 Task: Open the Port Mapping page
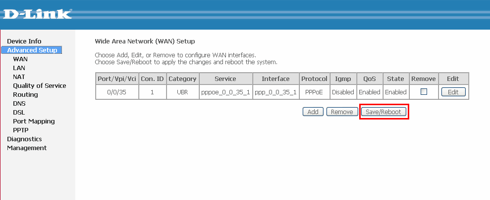tap(34, 121)
